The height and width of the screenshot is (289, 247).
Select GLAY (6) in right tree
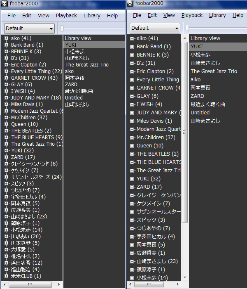click(147, 96)
